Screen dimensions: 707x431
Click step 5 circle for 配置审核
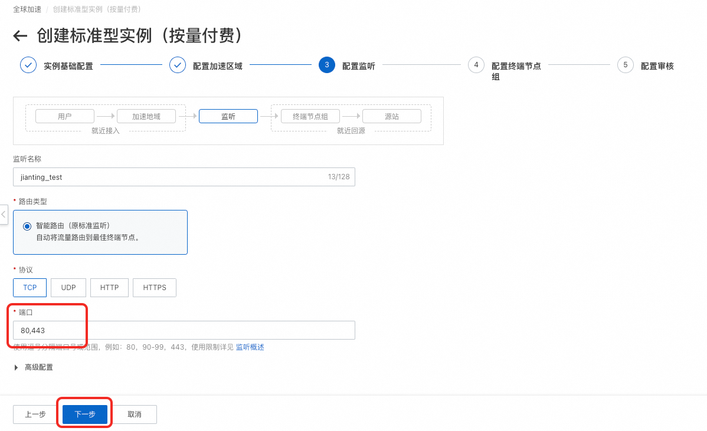626,65
